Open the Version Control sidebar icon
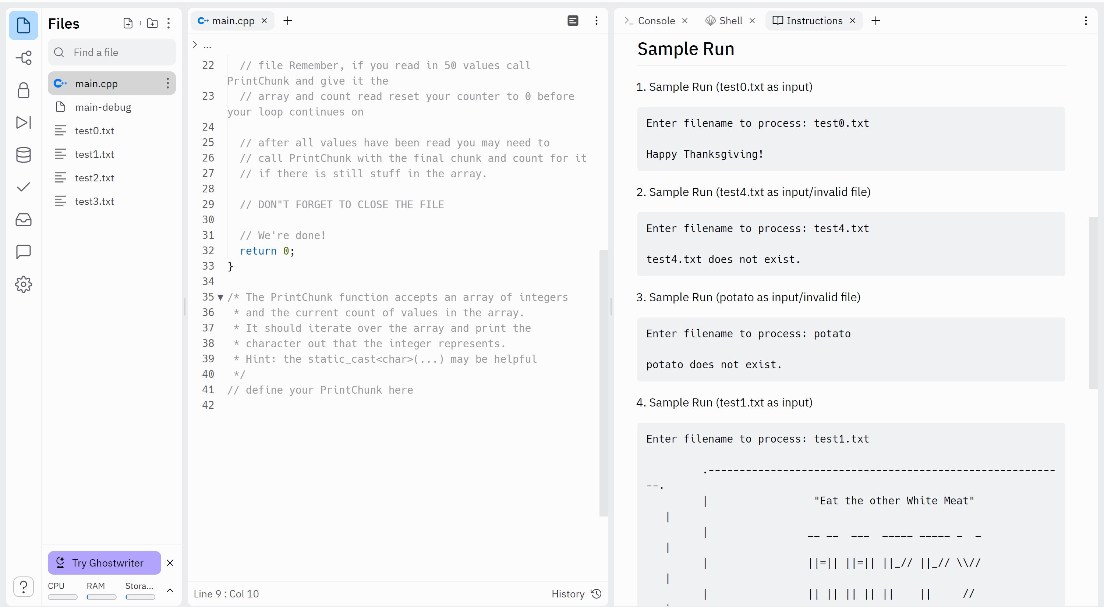The width and height of the screenshot is (1104, 607). [24, 58]
